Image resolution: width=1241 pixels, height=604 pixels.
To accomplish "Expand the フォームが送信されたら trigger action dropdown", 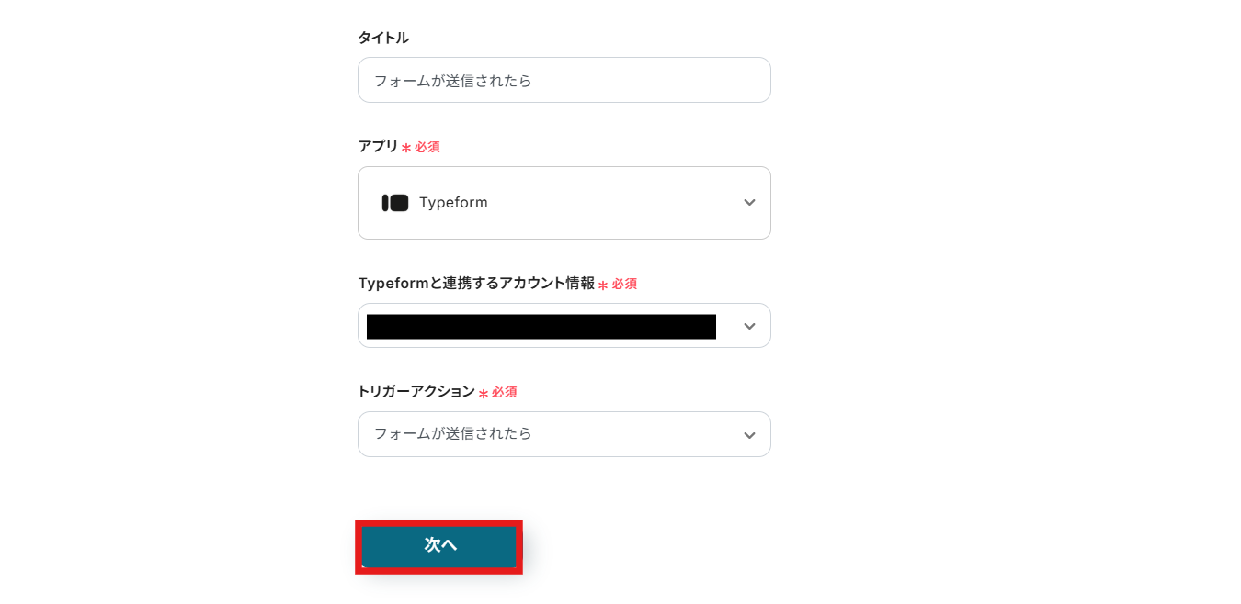I will tap(564, 434).
